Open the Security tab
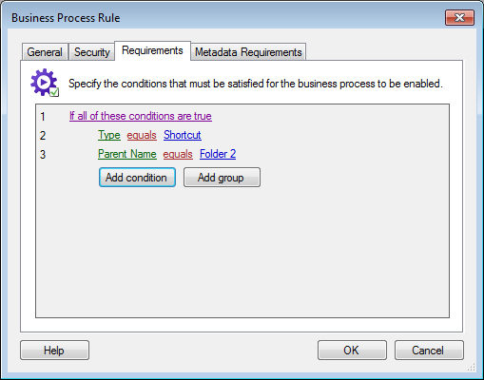This screenshot has height=380, width=484. tap(91, 52)
